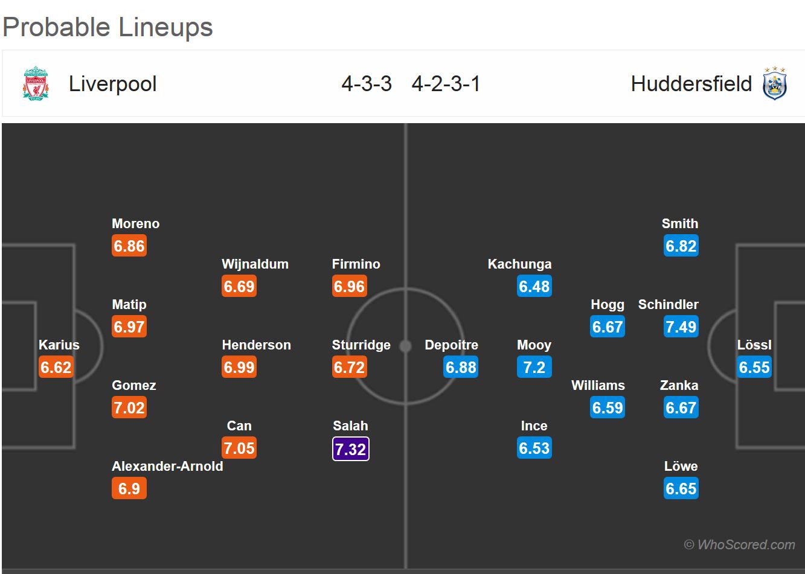The image size is (805, 574).
Task: Click the WhoScored.com watermark
Action: [739, 544]
